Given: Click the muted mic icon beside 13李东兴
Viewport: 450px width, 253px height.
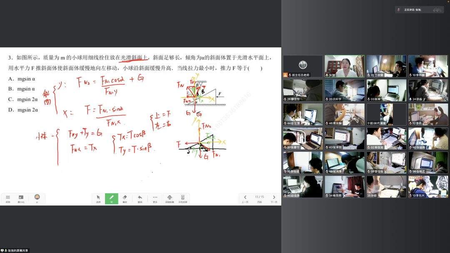Looking at the screenshot, I should pos(410,196).
